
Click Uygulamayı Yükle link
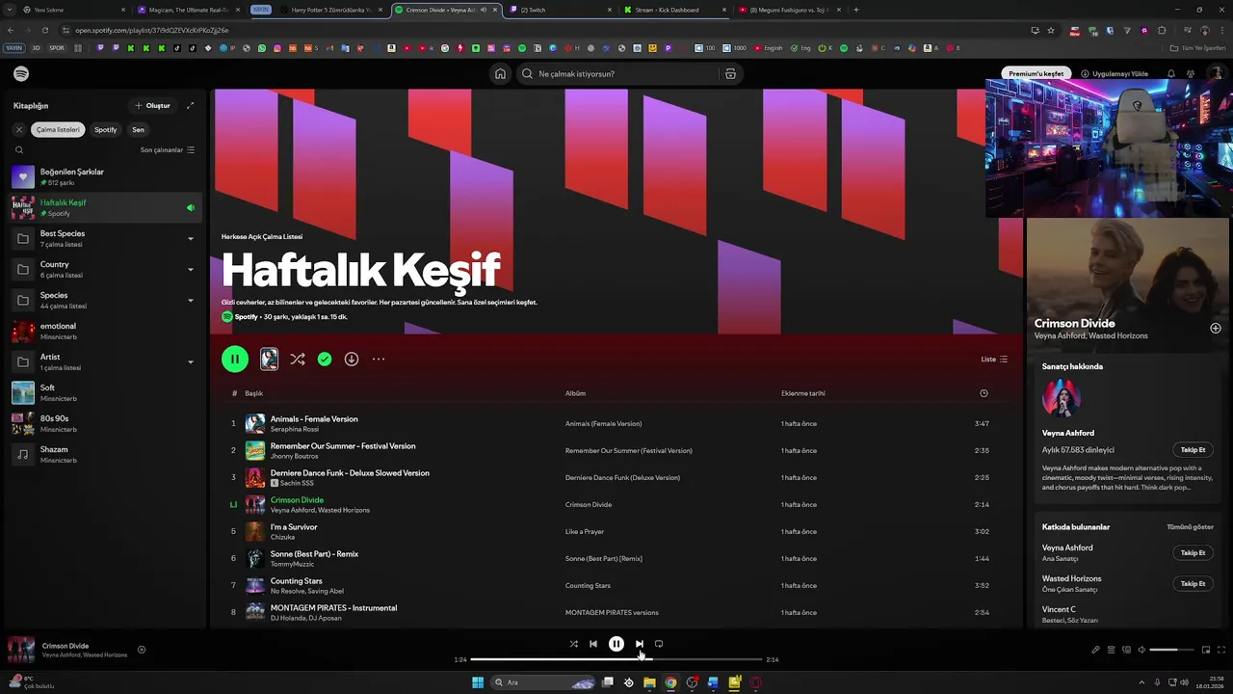1115,74
